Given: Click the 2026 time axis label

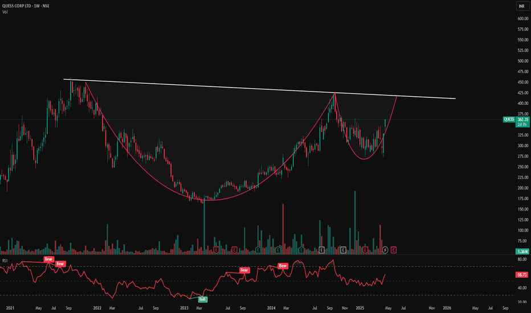Looking at the screenshot, I should pyautogui.click(x=447, y=308).
